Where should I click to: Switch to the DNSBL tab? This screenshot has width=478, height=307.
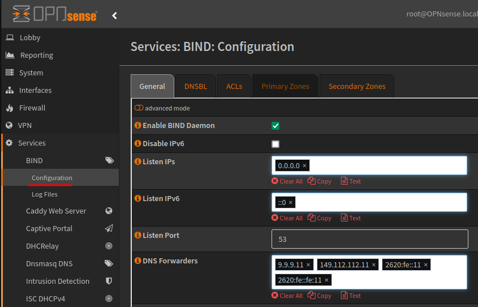[x=196, y=86]
